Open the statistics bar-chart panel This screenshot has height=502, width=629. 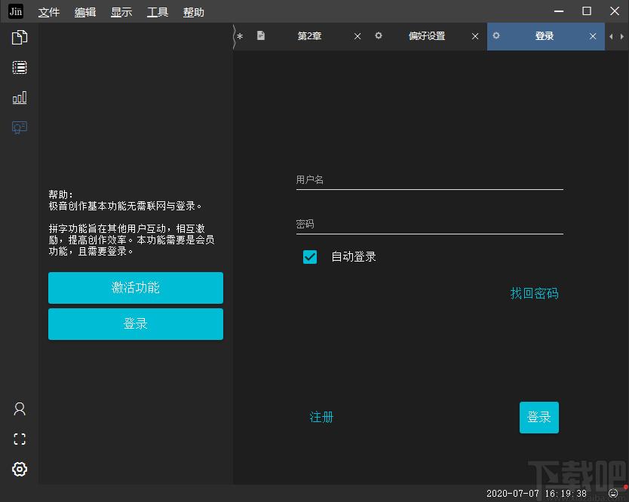(x=19, y=97)
